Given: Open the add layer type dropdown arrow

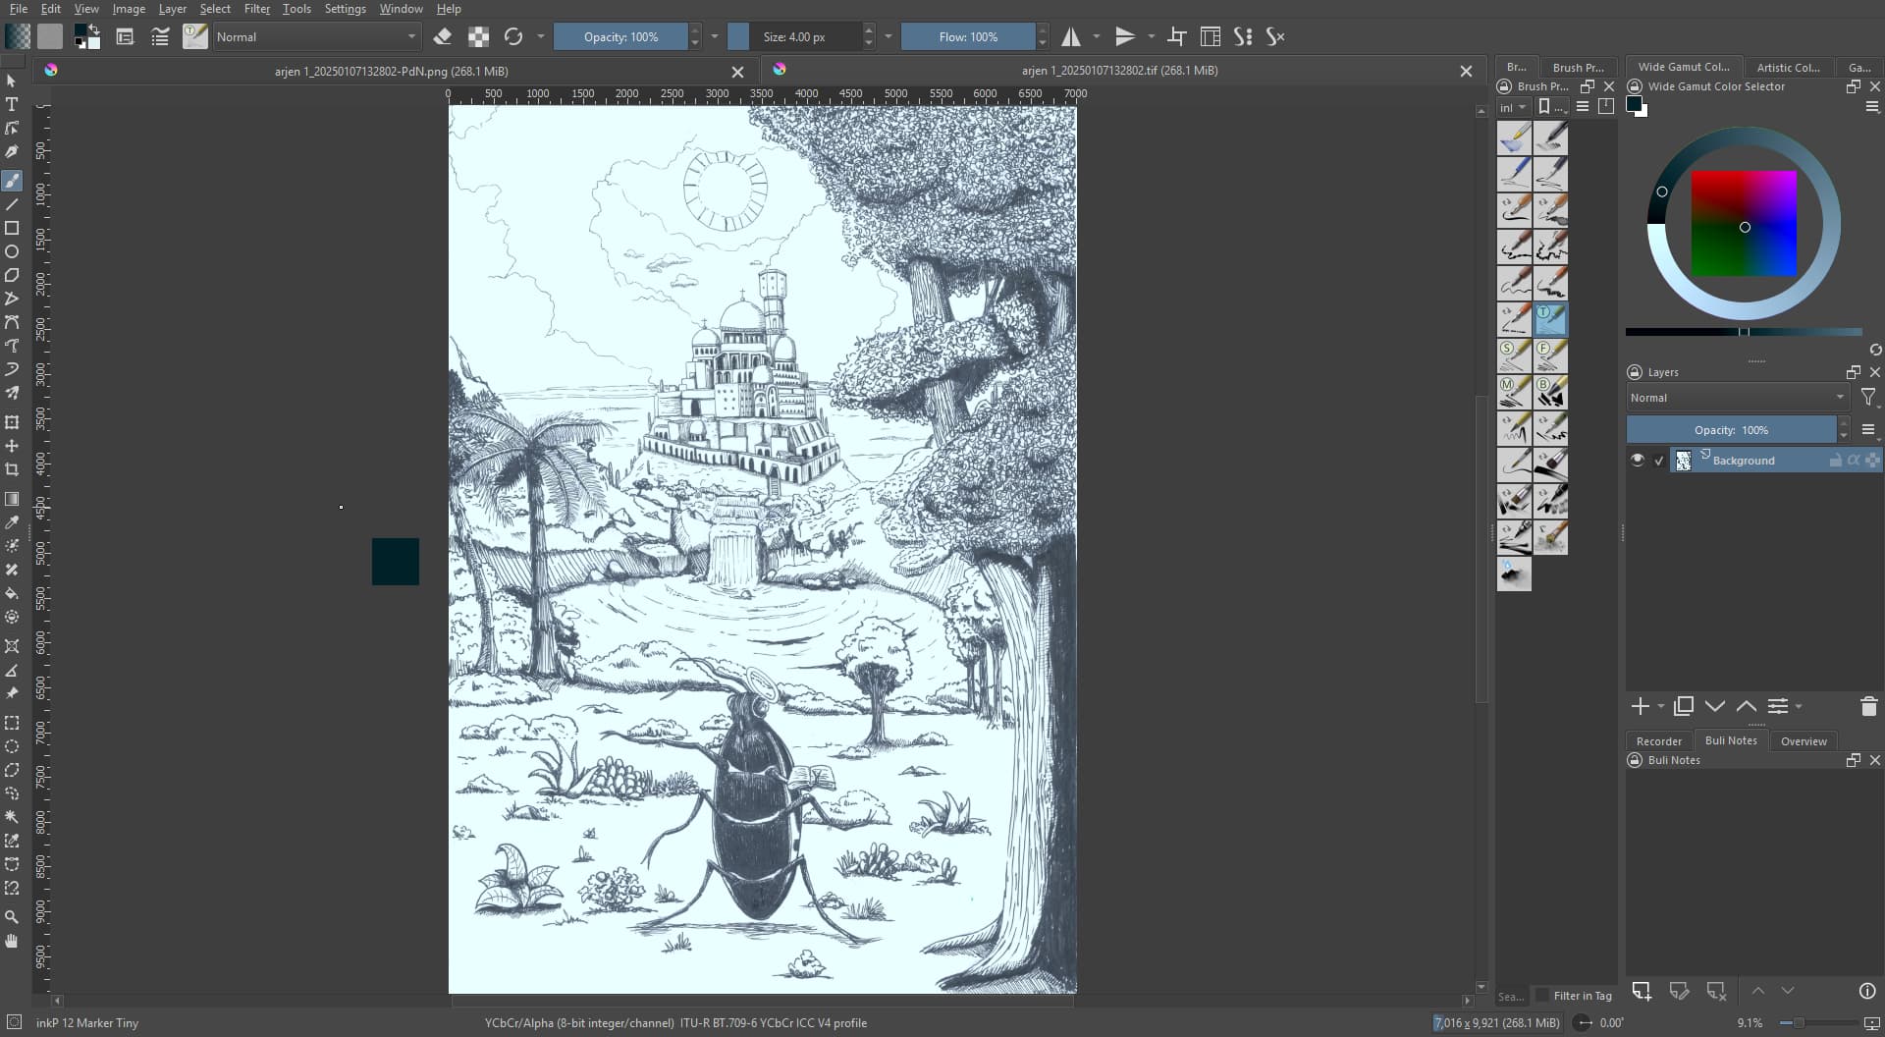Looking at the screenshot, I should (x=1661, y=706).
